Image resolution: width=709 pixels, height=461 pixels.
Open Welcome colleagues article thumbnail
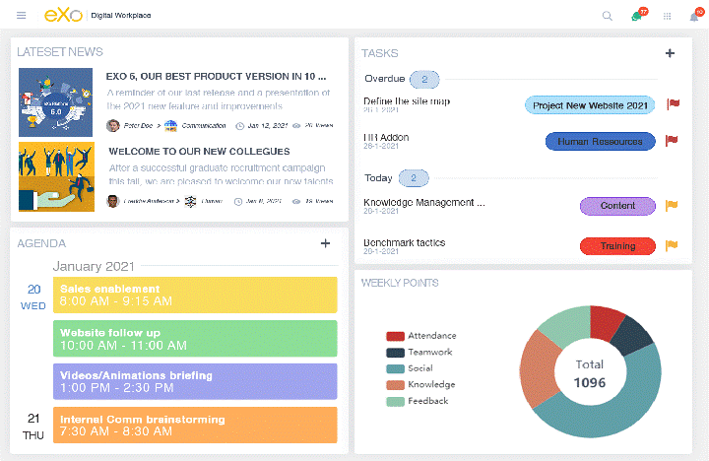(56, 177)
